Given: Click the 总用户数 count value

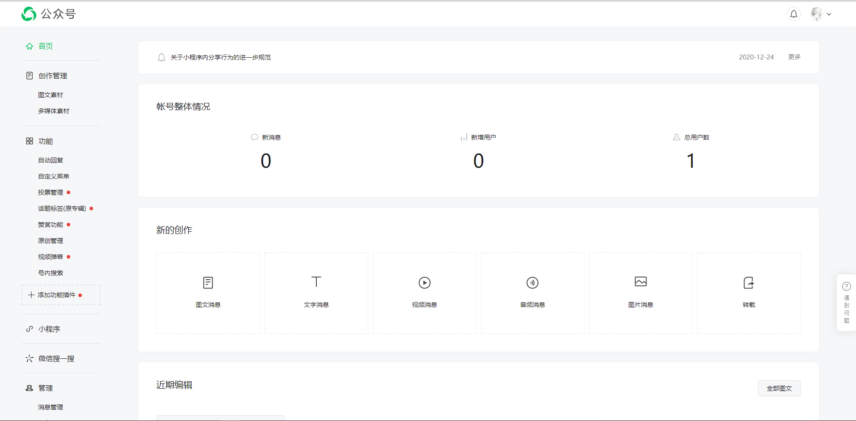Looking at the screenshot, I should point(691,161).
